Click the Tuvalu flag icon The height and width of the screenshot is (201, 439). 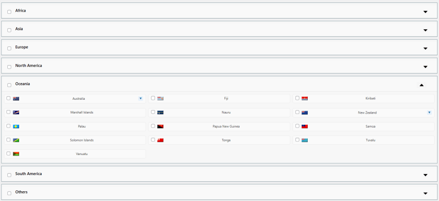305,140
